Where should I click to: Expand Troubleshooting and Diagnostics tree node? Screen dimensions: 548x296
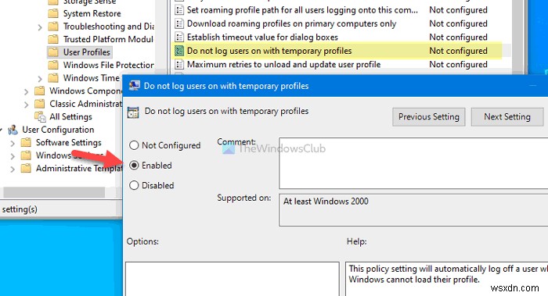(39, 27)
